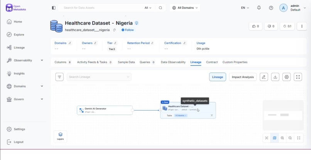Copy the healthcare_dataset___nigeria name
The image size is (311, 160).
point(114,30)
